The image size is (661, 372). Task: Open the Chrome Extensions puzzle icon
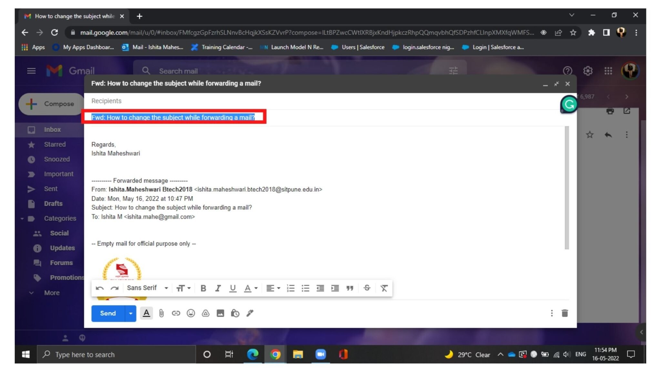click(591, 33)
